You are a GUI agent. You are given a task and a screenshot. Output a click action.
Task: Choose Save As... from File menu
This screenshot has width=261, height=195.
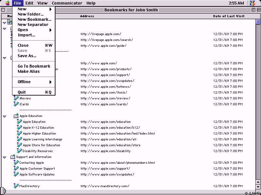[34, 56]
